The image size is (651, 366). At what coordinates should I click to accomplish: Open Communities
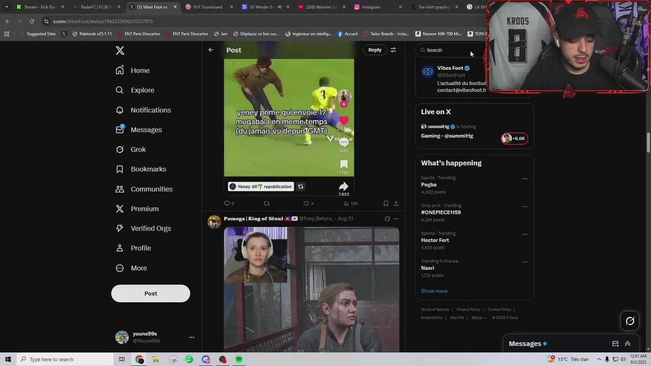pos(144,189)
